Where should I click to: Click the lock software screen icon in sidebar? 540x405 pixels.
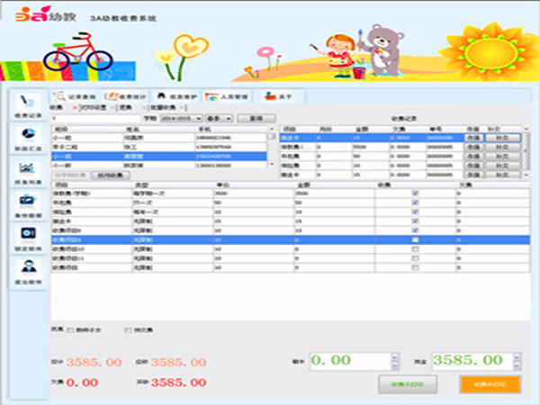(28, 234)
